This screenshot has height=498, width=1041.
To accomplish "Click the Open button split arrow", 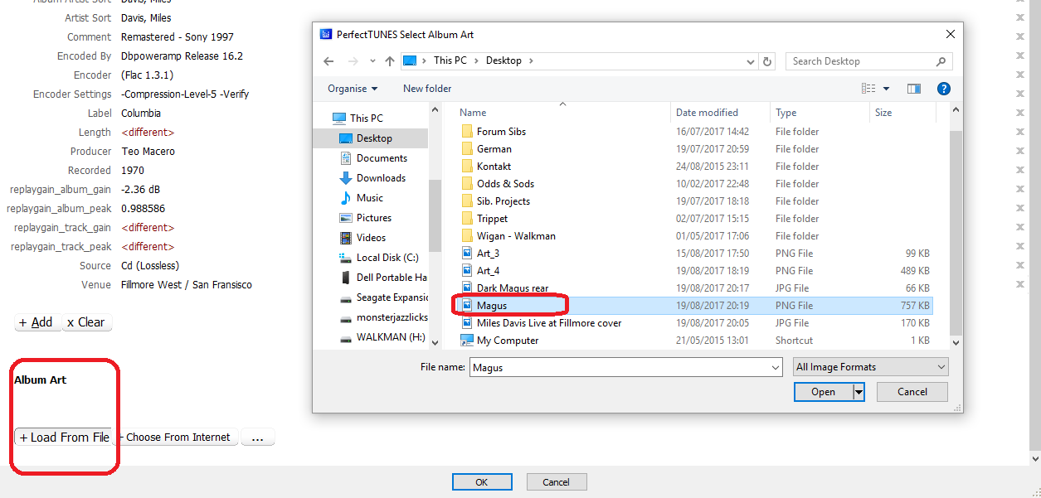I will point(859,392).
